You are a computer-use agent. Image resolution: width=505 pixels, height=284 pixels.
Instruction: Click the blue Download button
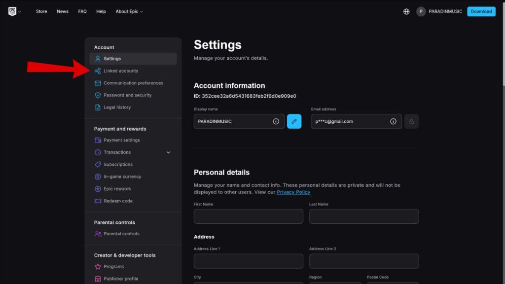pos(481,11)
